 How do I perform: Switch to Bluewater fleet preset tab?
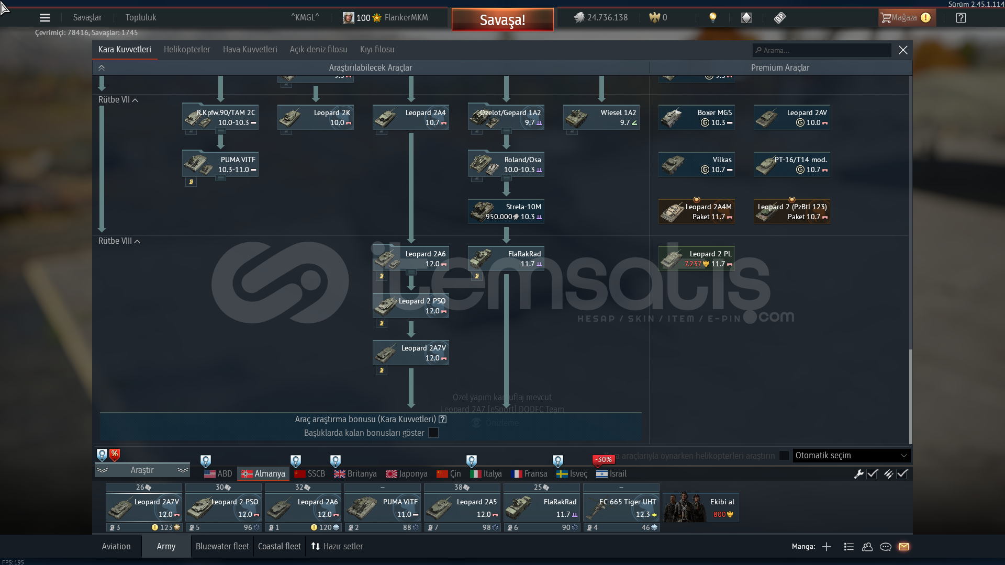(x=222, y=547)
